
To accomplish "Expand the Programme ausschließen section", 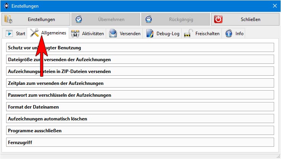I will [140, 130].
